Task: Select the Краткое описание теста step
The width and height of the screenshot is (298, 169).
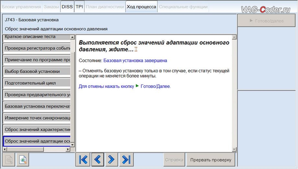Action: pyautogui.click(x=37, y=37)
